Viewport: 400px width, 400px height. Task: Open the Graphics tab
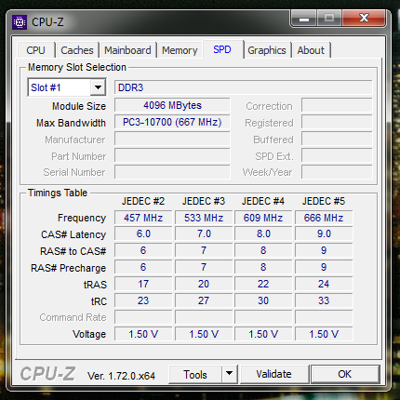click(x=267, y=50)
